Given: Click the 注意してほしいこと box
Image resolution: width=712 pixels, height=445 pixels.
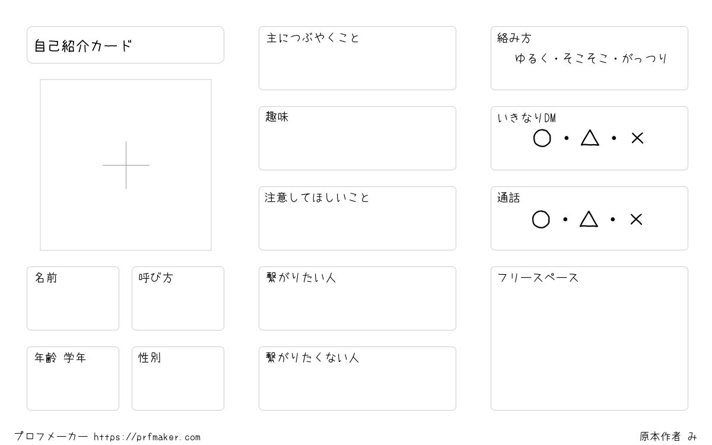Looking at the screenshot, I should point(357,218).
